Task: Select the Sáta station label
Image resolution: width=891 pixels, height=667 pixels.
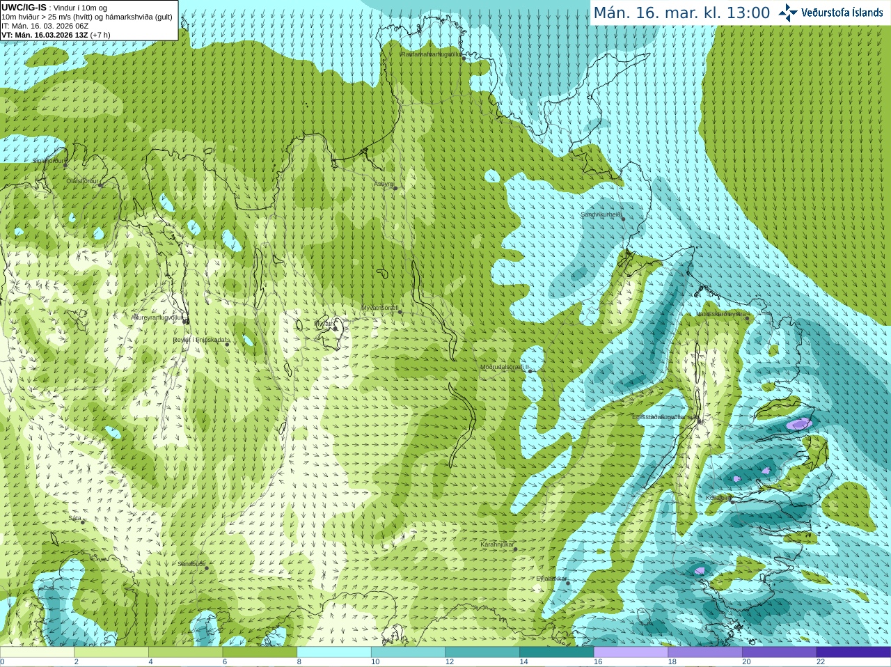Action: pyautogui.click(x=75, y=518)
